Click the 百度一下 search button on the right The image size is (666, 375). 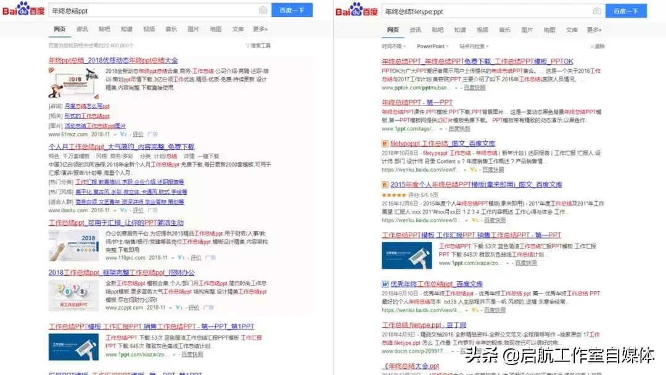click(626, 10)
